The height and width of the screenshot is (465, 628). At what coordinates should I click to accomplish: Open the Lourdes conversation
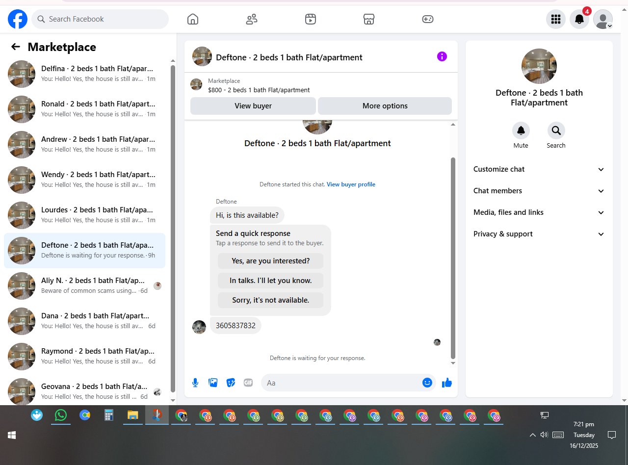tap(84, 215)
